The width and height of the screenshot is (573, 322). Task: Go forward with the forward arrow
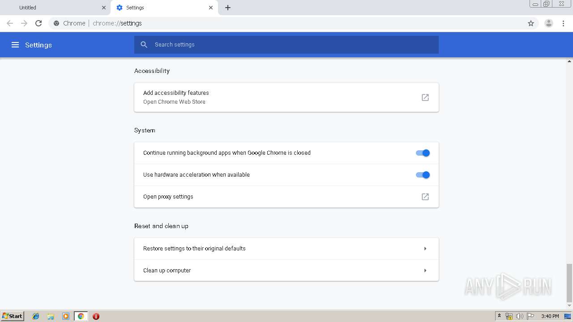coord(24,23)
